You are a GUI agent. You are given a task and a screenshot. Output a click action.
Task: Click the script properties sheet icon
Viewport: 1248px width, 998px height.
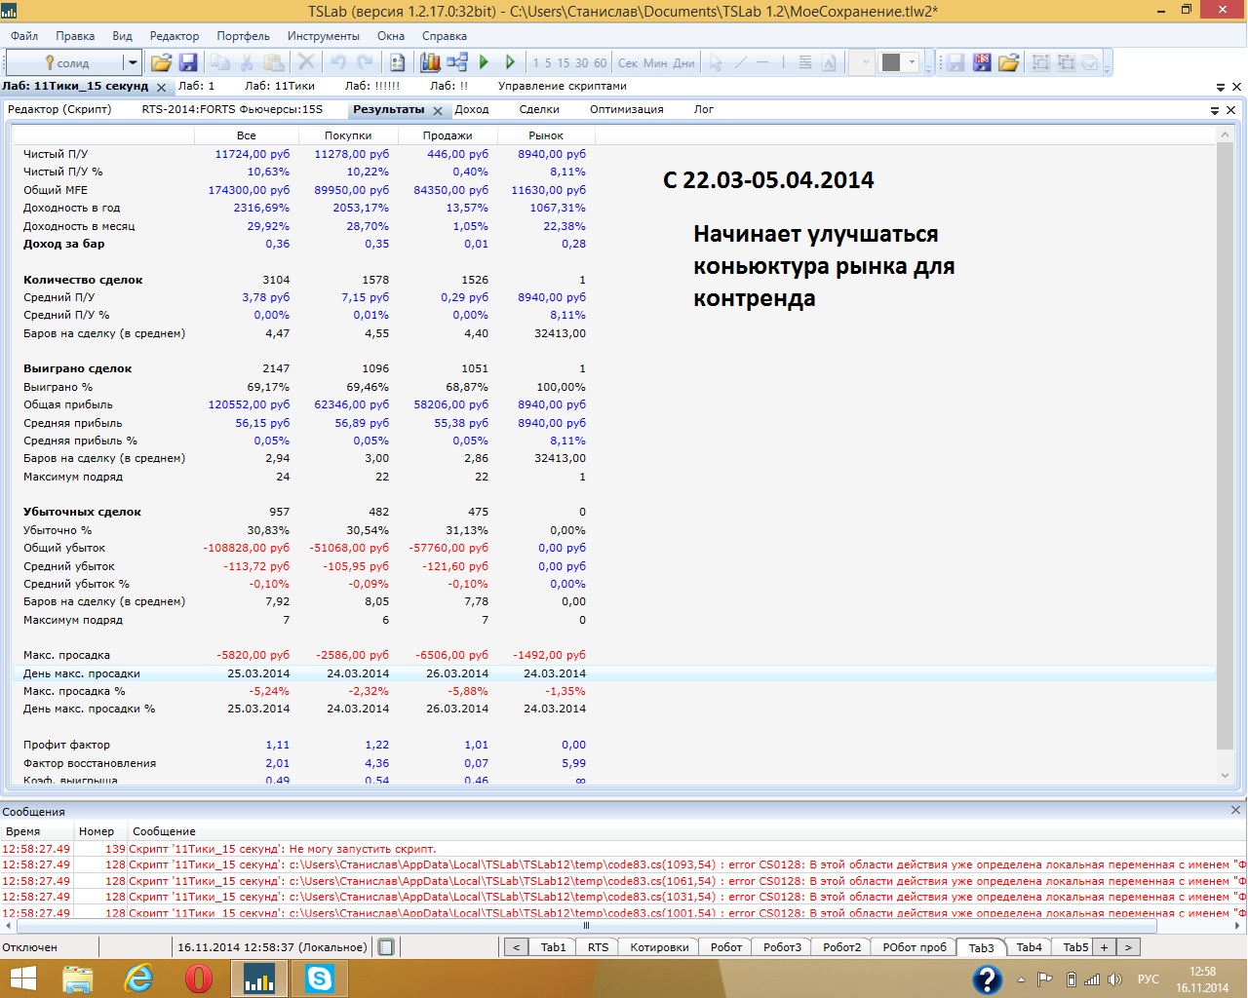(x=398, y=62)
